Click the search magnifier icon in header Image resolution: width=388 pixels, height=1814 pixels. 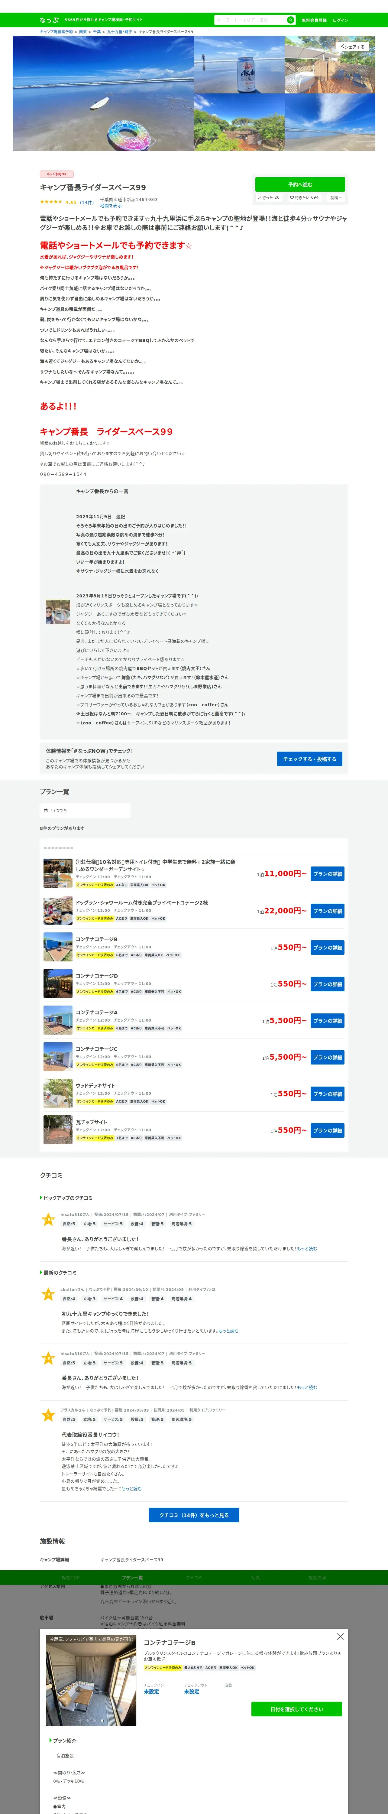pos(290,20)
